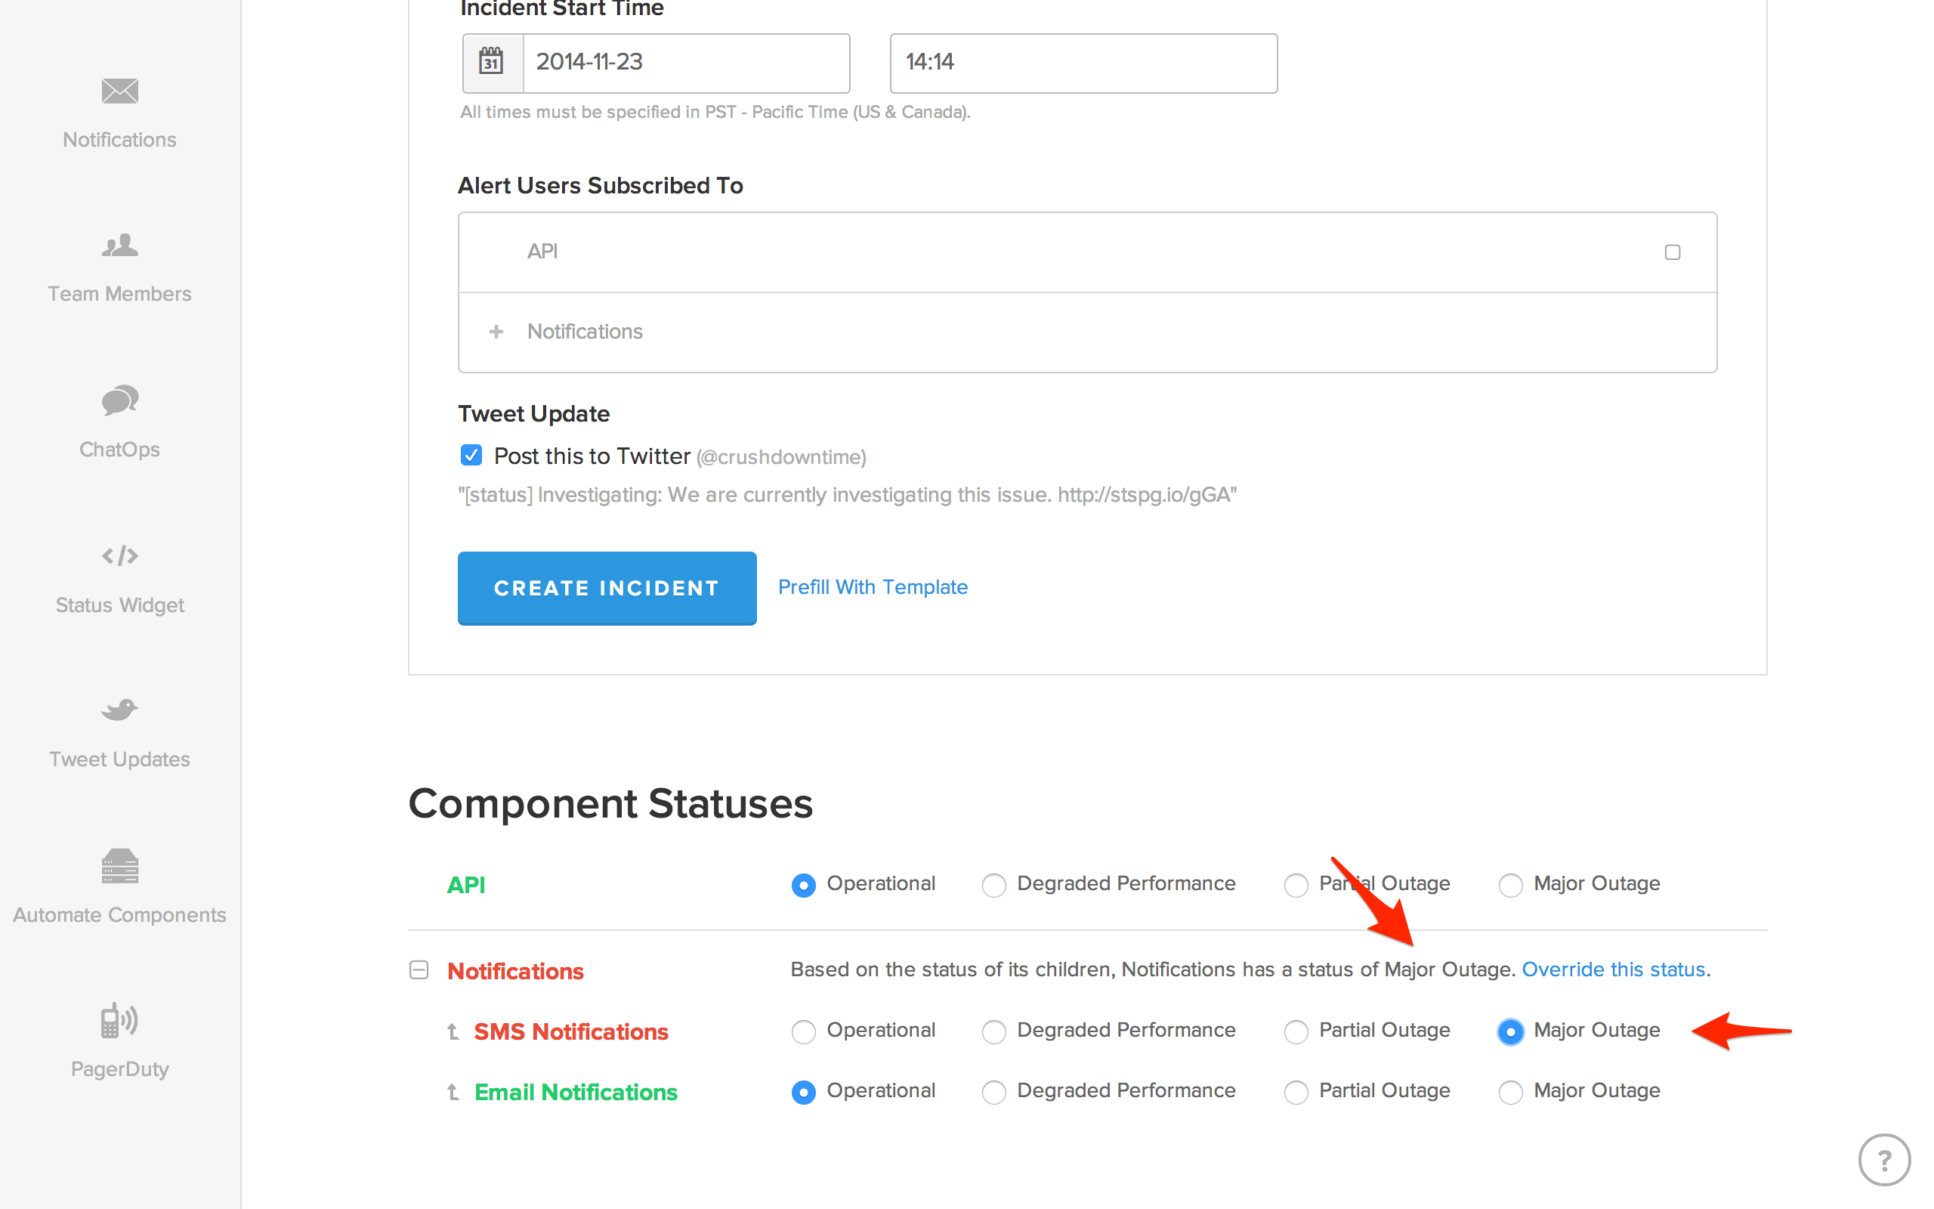Open PagerDuty radio icon

coord(120,1020)
